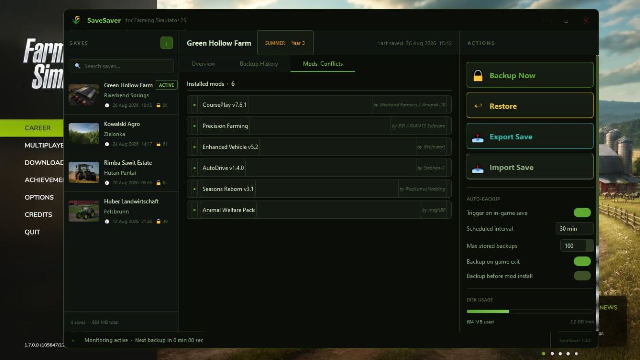Screen dimensions: 640x360
Task: Click the clock icon on Huber Landwirtschaft
Action: 107,221
